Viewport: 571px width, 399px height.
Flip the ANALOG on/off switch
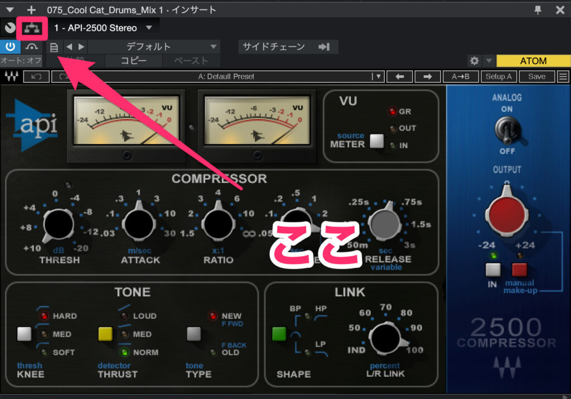(506, 131)
